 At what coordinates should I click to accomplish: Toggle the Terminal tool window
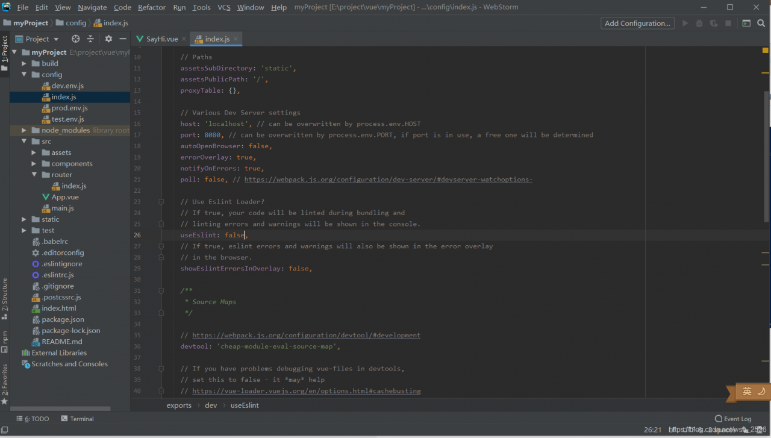click(77, 419)
